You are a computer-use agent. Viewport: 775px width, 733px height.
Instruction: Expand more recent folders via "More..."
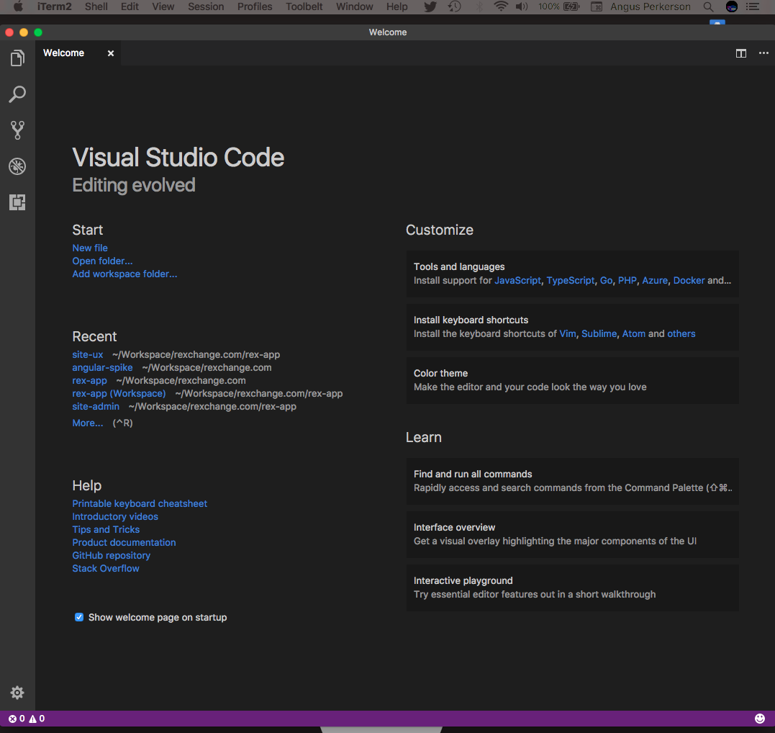(87, 423)
